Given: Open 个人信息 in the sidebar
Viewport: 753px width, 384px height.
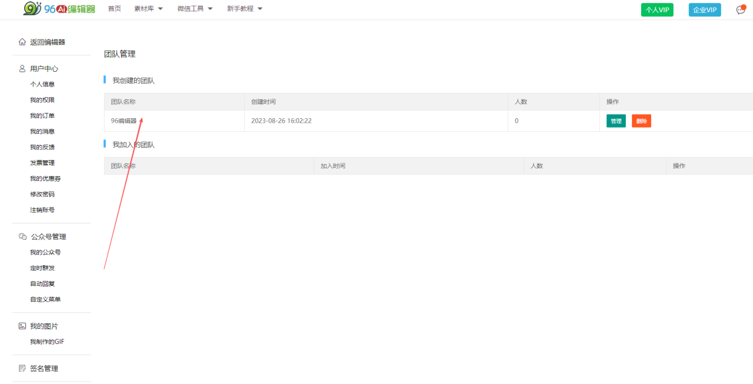Looking at the screenshot, I should click(x=42, y=85).
